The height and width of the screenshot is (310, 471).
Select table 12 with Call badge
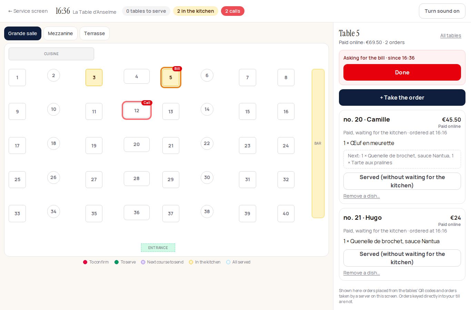coord(137,111)
